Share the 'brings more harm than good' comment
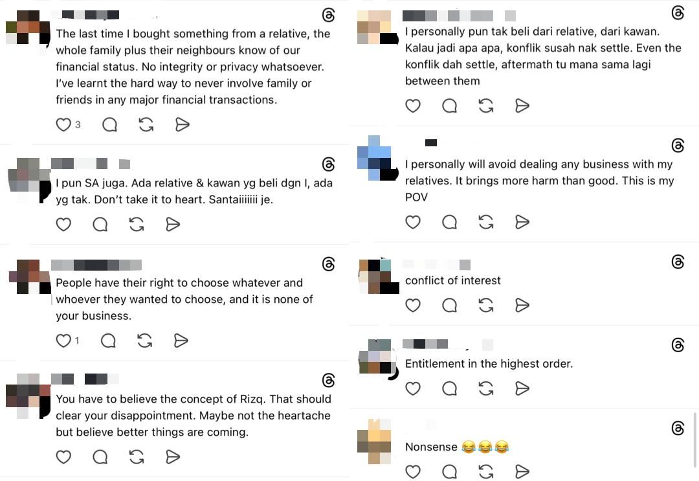This screenshot has height=481, width=699. [522, 222]
